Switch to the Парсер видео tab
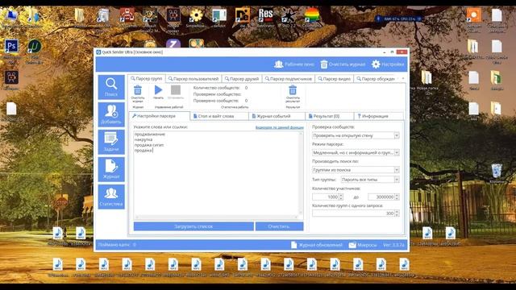 [335, 79]
